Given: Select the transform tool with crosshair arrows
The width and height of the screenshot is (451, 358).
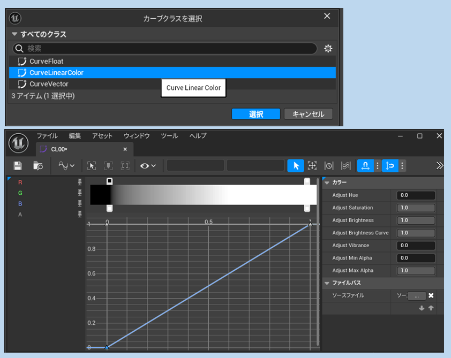Looking at the screenshot, I should tap(312, 166).
